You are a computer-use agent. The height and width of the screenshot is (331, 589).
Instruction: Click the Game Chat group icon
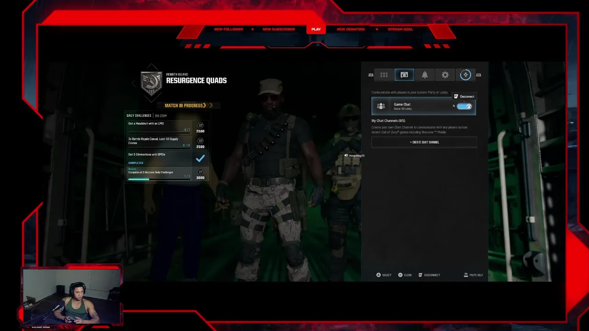point(381,106)
